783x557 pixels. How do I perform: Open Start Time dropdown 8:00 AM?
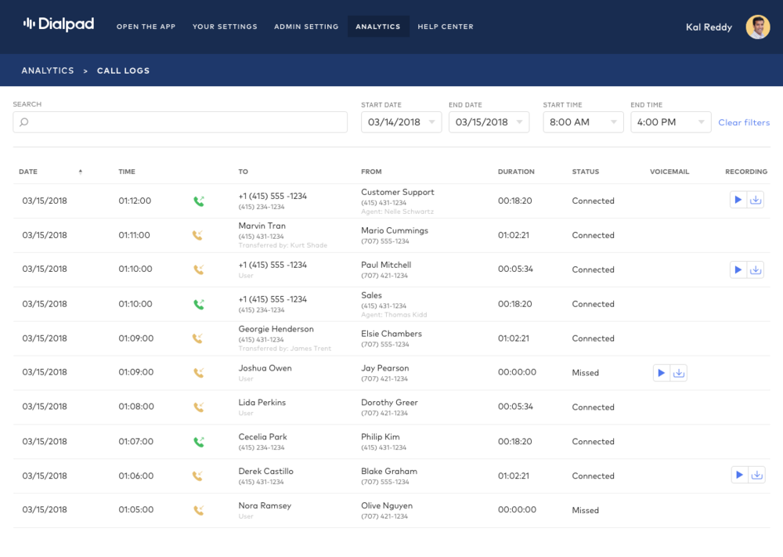[583, 122]
